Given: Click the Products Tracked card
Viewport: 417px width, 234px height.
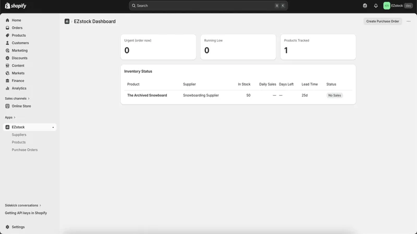Looking at the screenshot, I should tap(318, 47).
